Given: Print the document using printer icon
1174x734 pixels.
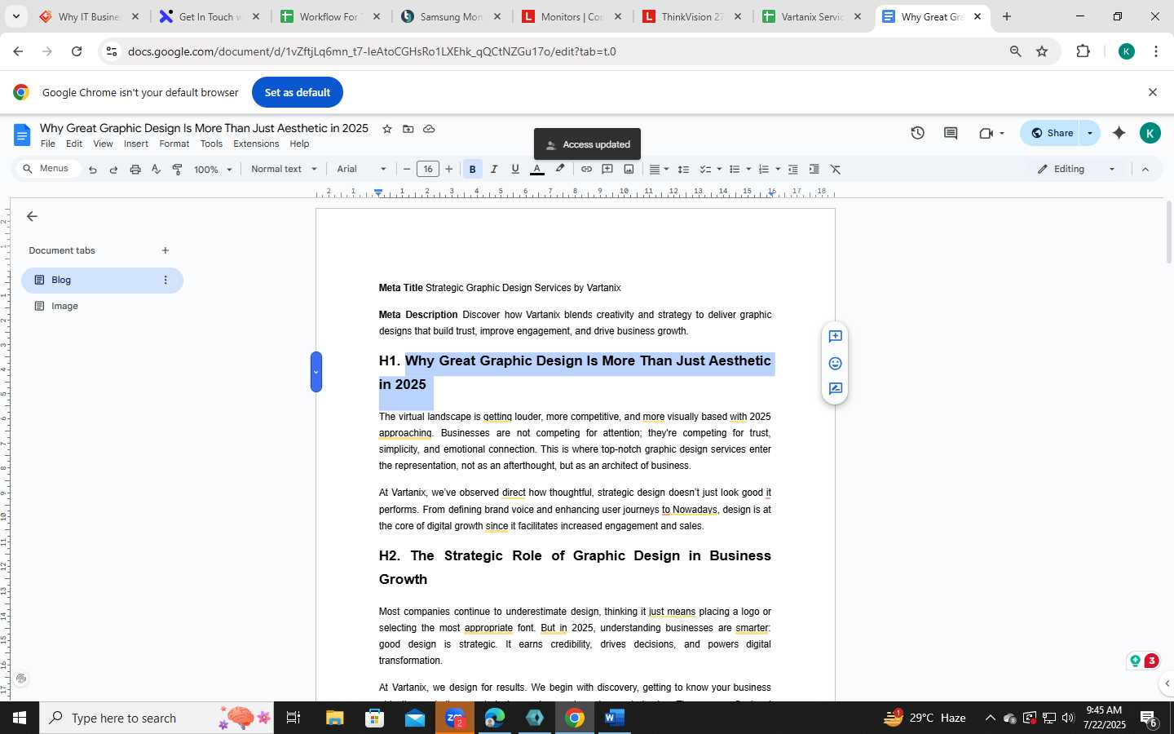Looking at the screenshot, I should (135, 170).
